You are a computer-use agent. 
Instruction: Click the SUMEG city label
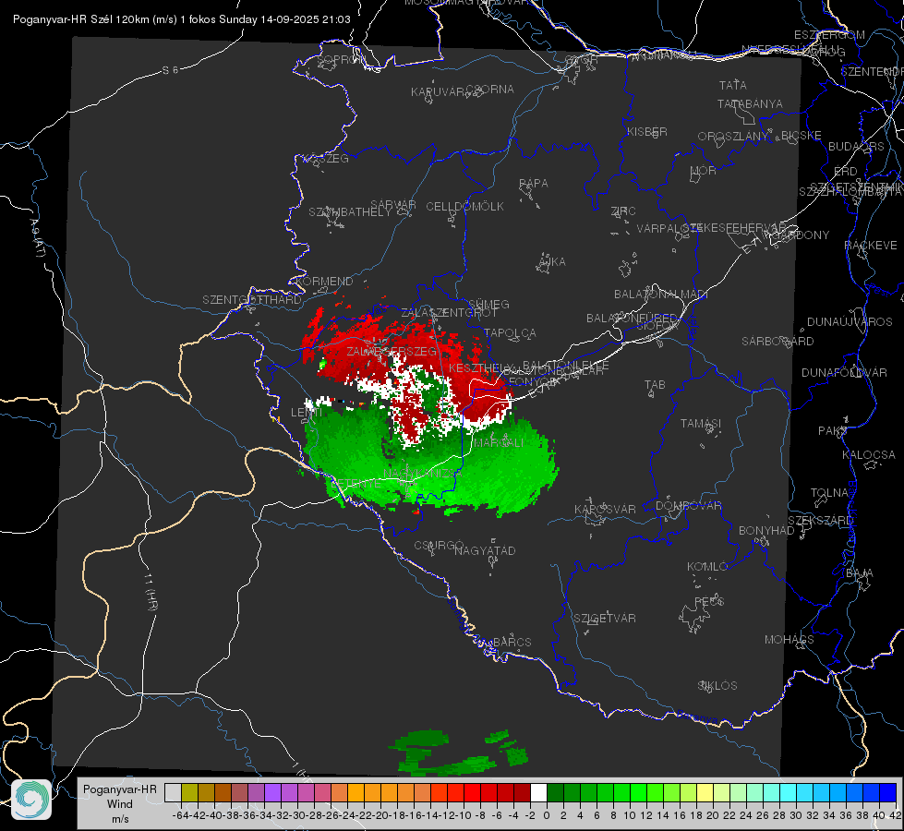click(488, 304)
